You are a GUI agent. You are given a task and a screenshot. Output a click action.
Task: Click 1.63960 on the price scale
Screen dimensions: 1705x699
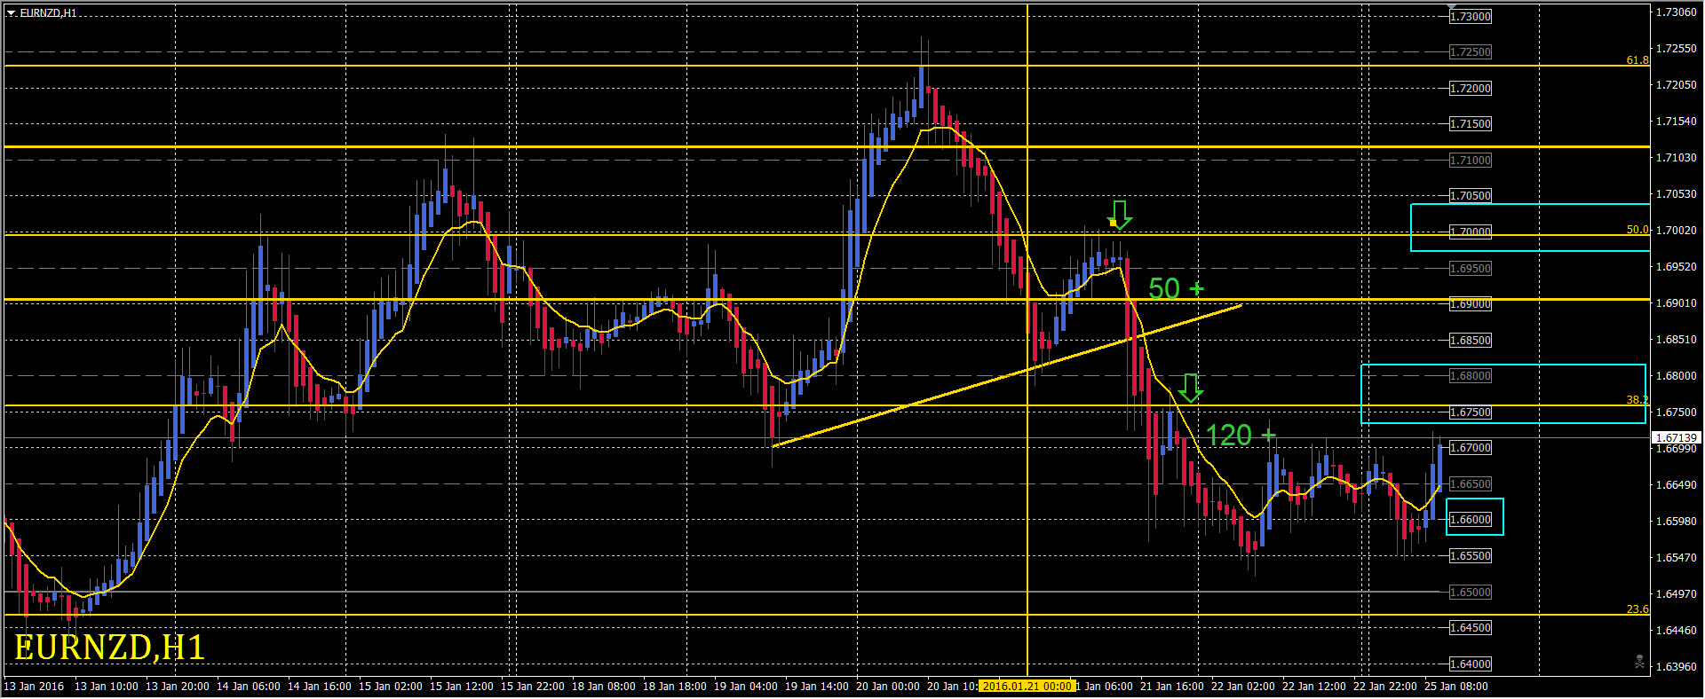click(x=1677, y=667)
